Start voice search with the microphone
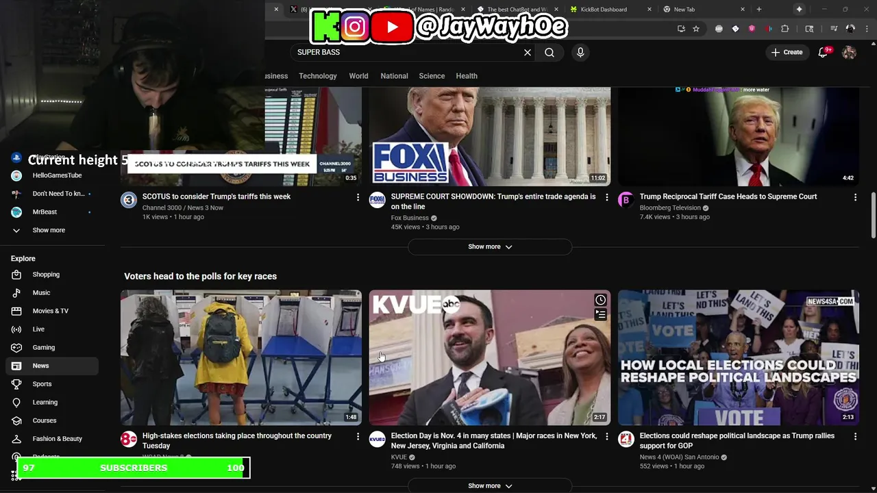 click(580, 52)
